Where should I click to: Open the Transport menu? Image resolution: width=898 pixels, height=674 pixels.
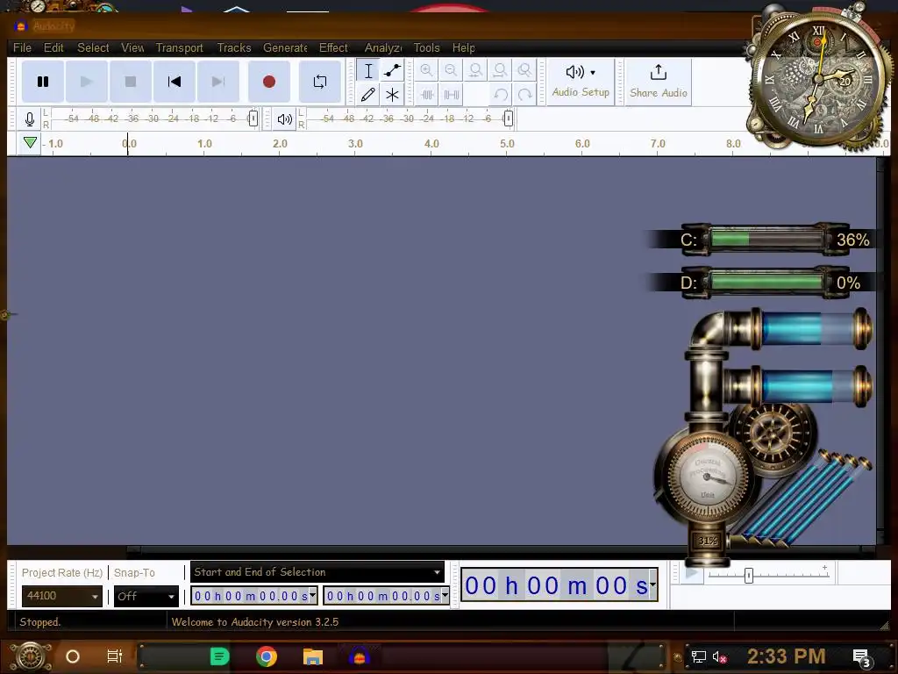pos(179,47)
